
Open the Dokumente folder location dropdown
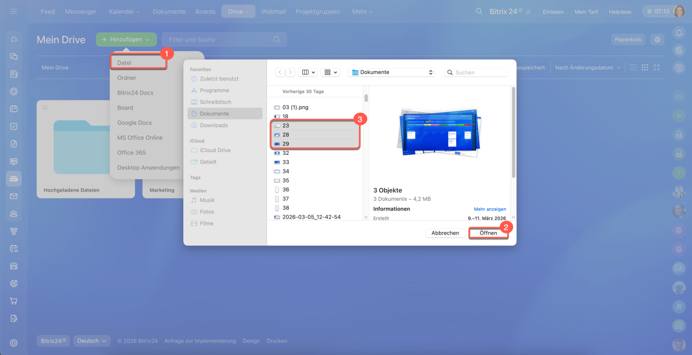392,72
